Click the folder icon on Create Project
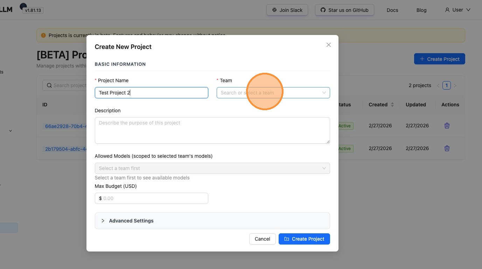The image size is (482, 269). 287,239
